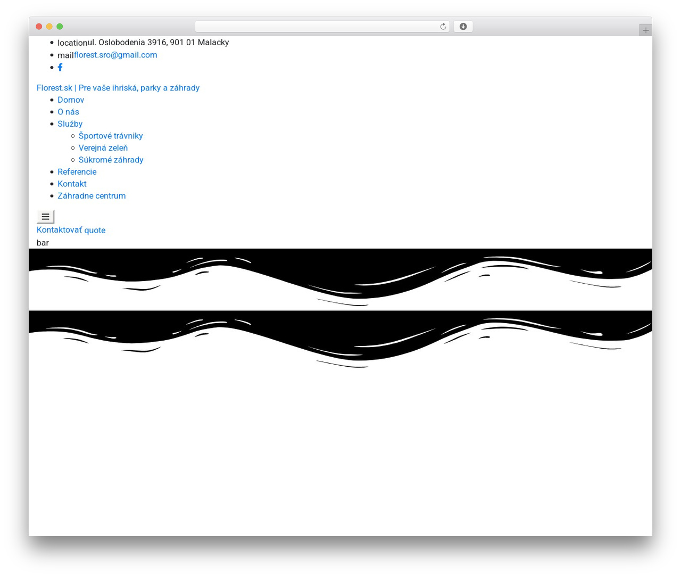Open the Záhradne centrum menu link
The image size is (681, 577).
click(92, 196)
